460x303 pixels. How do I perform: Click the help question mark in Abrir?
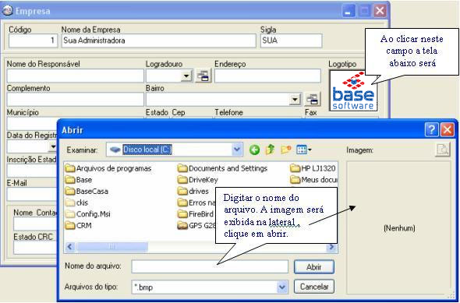[x=432, y=129]
